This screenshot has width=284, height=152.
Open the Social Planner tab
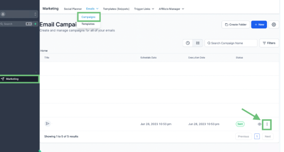(73, 9)
